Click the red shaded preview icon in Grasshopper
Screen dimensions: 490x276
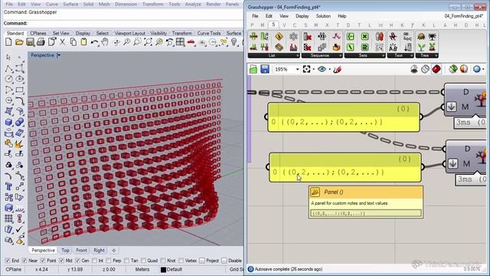tap(436, 69)
